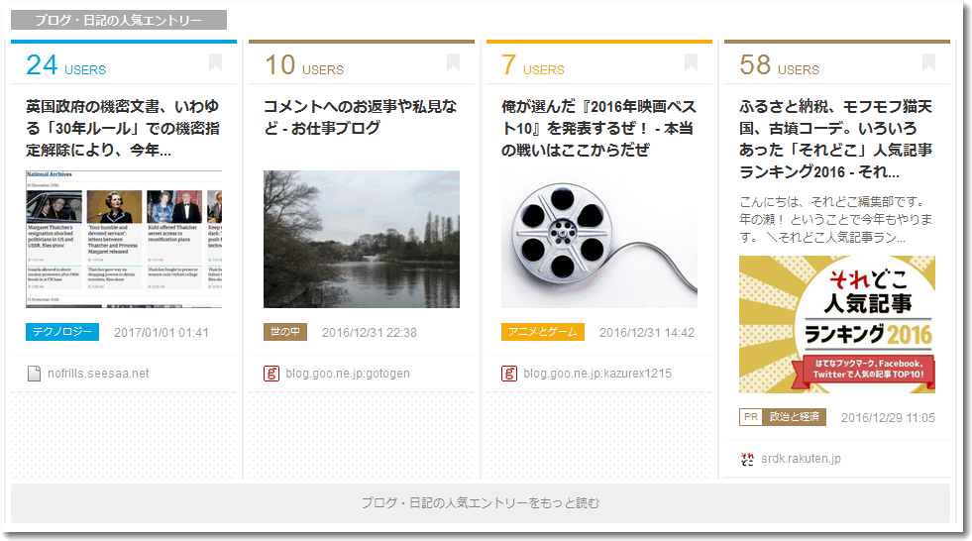Image resolution: width=972 pixels, height=541 pixels.
Task: View the 58 USERS bookmark count
Action: [x=779, y=65]
